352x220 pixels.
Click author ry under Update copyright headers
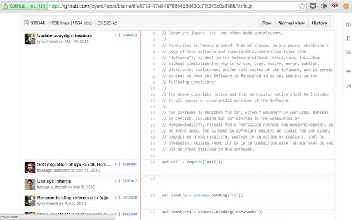(x=39, y=41)
